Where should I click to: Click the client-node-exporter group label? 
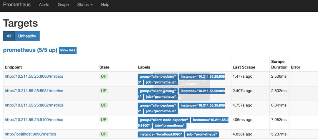tap(164, 120)
